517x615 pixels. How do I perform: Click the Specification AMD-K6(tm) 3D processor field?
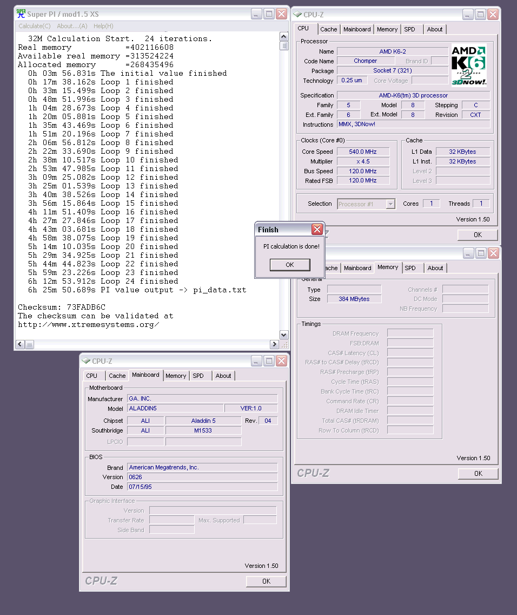(413, 95)
